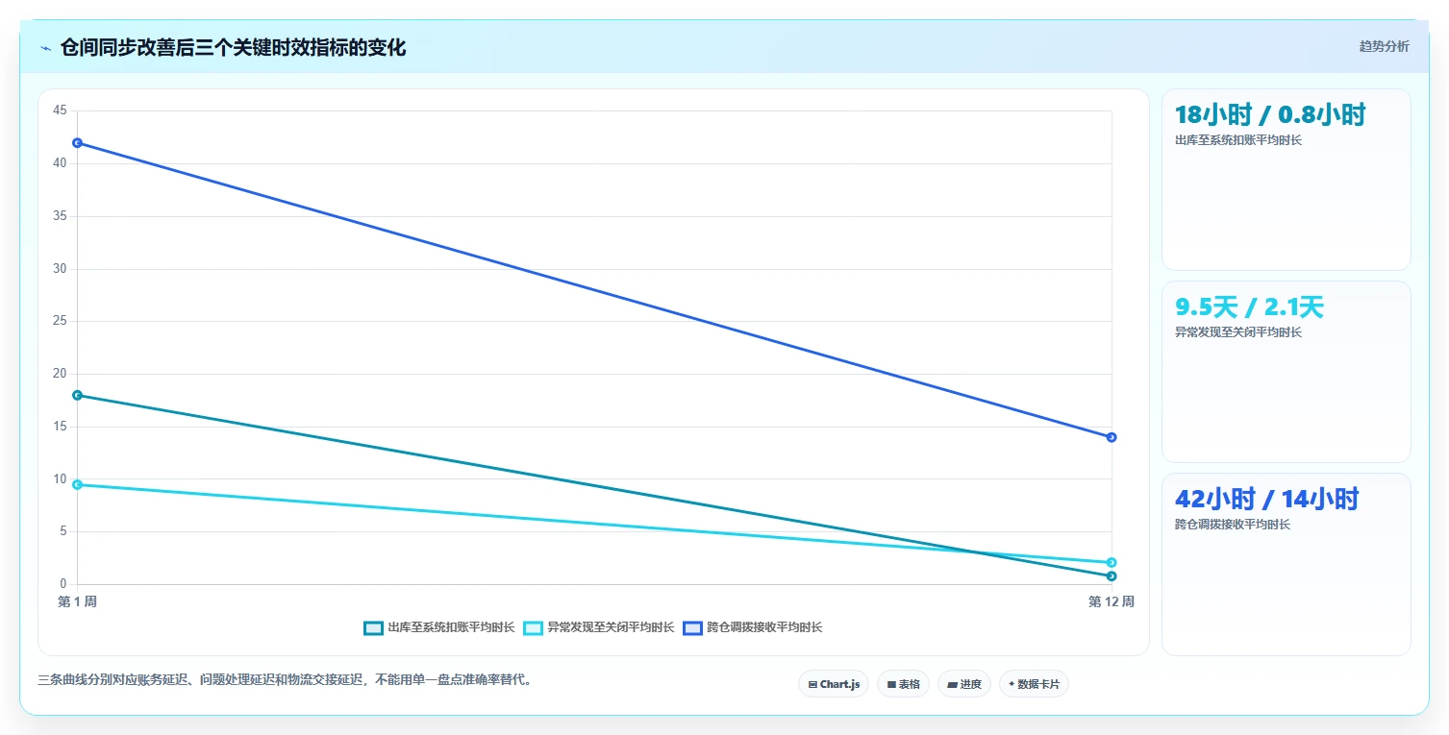Click the 9.5天 / 2.1天 card value

[1249, 307]
